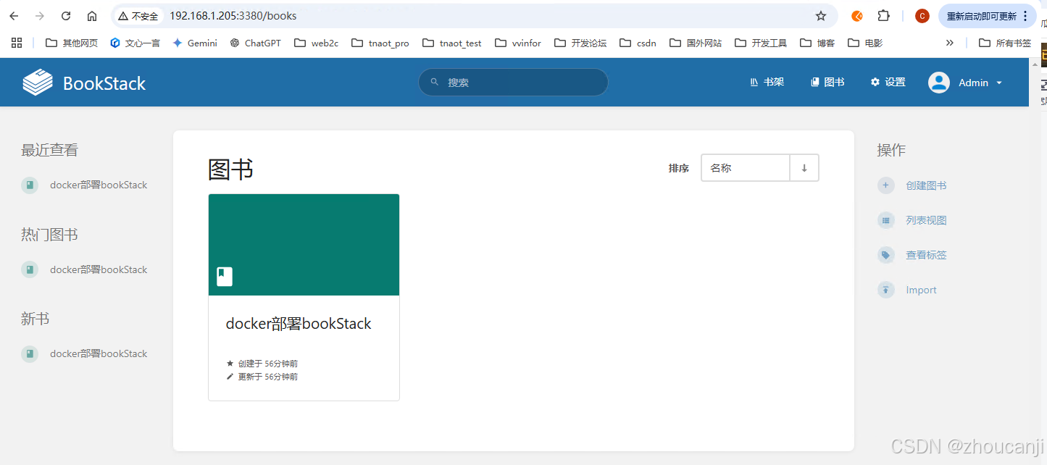The height and width of the screenshot is (465, 1047).
Task: Go back with browser back arrow
Action: click(x=14, y=16)
